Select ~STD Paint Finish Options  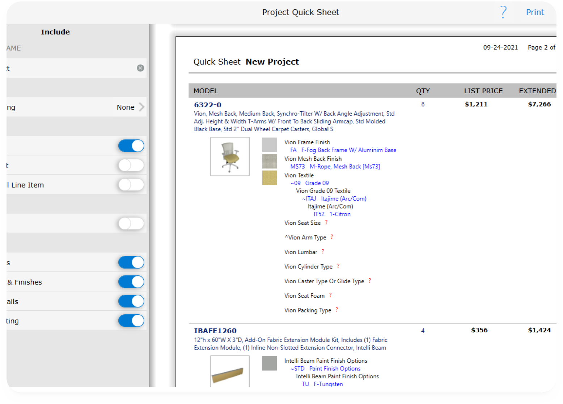point(325,369)
